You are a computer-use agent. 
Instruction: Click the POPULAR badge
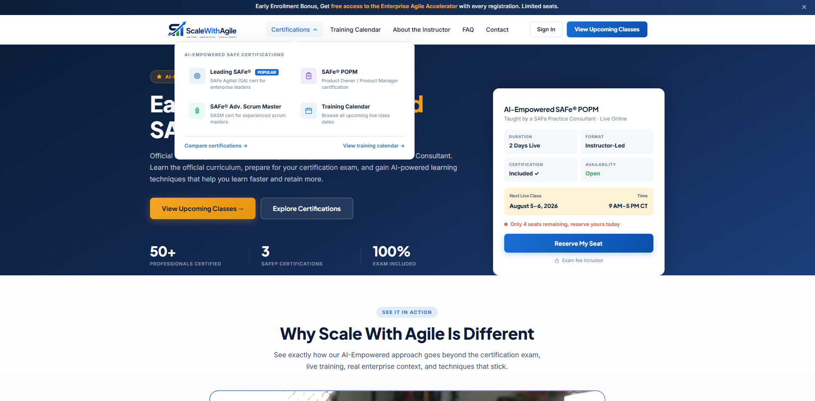coord(267,72)
